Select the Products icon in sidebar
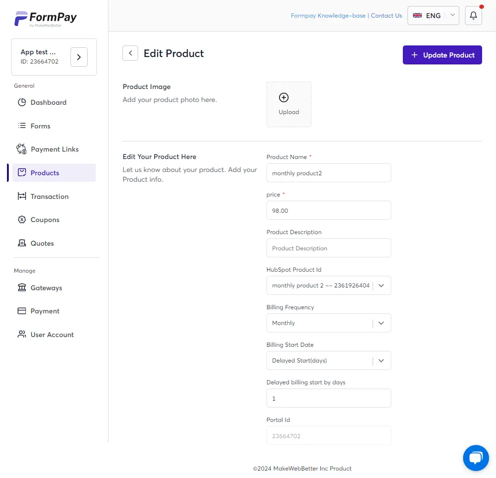This screenshot has height=478, width=496. (21, 172)
